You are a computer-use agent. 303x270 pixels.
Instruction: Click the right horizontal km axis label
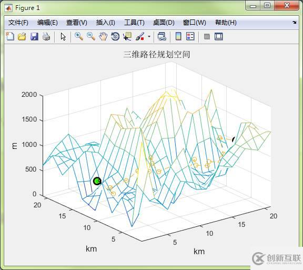[x=199, y=252]
